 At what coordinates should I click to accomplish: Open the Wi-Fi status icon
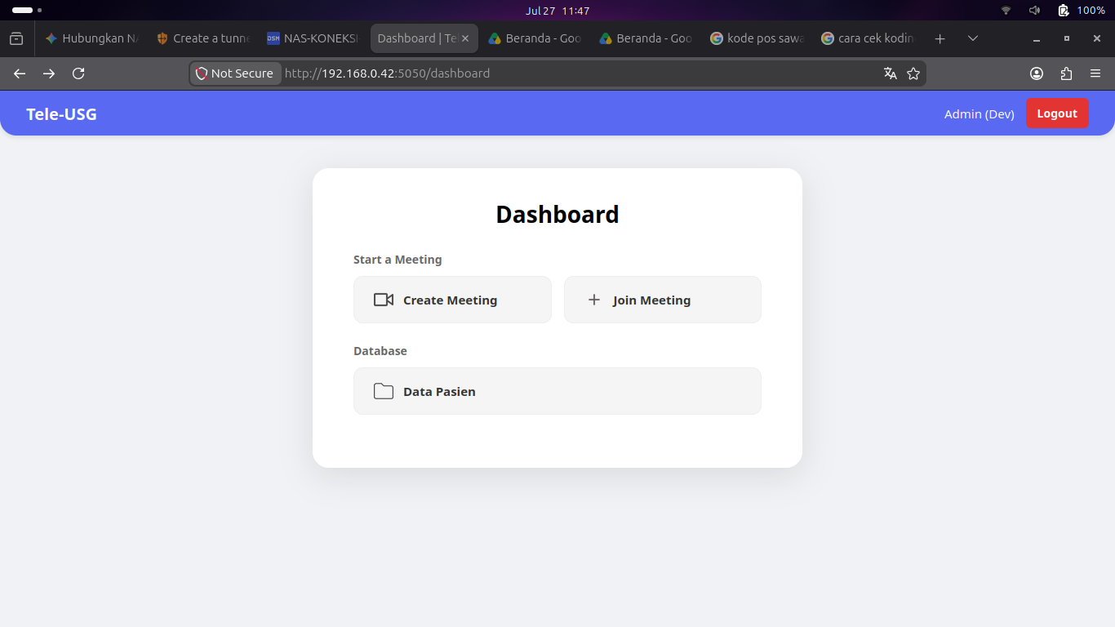tap(1006, 11)
